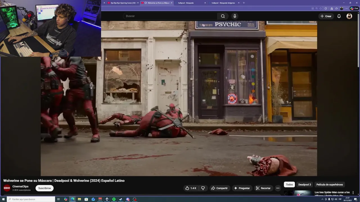Screen dimensions: 360x202
Task: Open Edge favorites list icon
Action: [336, 8]
